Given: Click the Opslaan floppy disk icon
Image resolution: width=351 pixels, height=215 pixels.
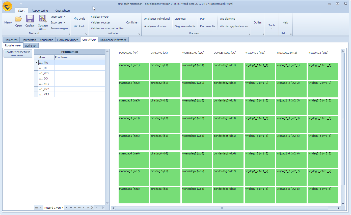Looking at the screenshot, I should [x=30, y=19].
